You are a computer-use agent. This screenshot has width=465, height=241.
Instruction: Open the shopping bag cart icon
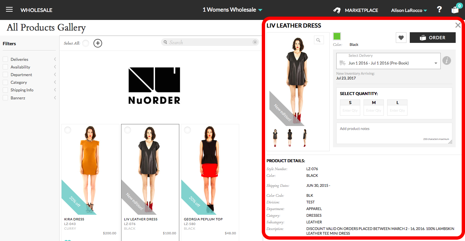[x=455, y=10]
